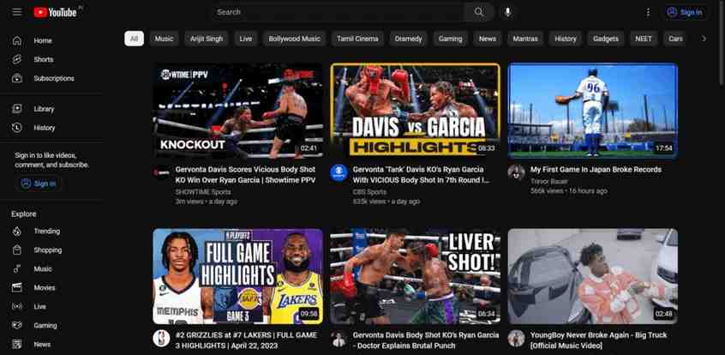Image resolution: width=725 pixels, height=355 pixels.
Task: Select the News filter chip
Action: tap(488, 39)
